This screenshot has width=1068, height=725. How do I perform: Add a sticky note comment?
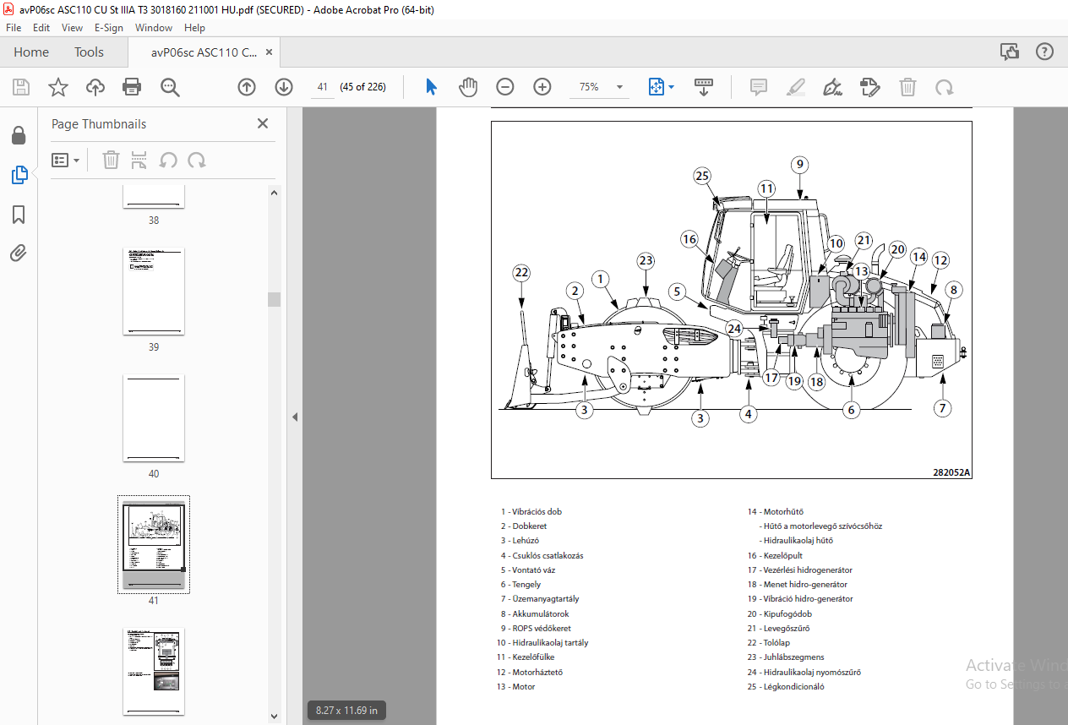[x=758, y=87]
